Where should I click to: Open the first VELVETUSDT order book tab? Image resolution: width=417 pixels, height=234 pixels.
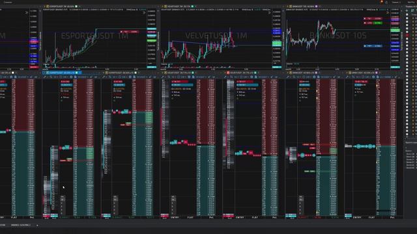click(179, 73)
